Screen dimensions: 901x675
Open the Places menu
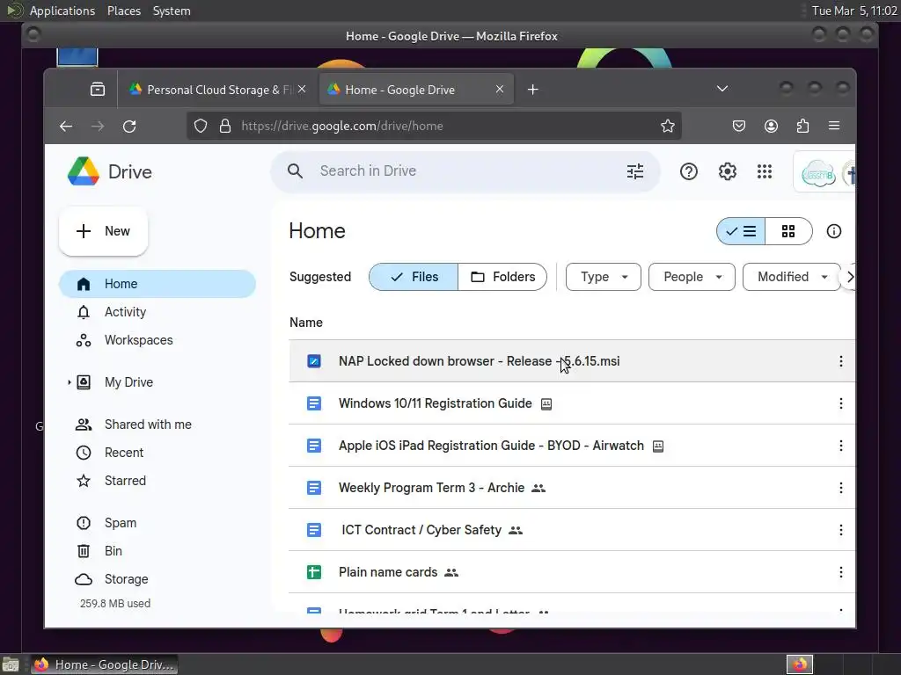pyautogui.click(x=124, y=11)
